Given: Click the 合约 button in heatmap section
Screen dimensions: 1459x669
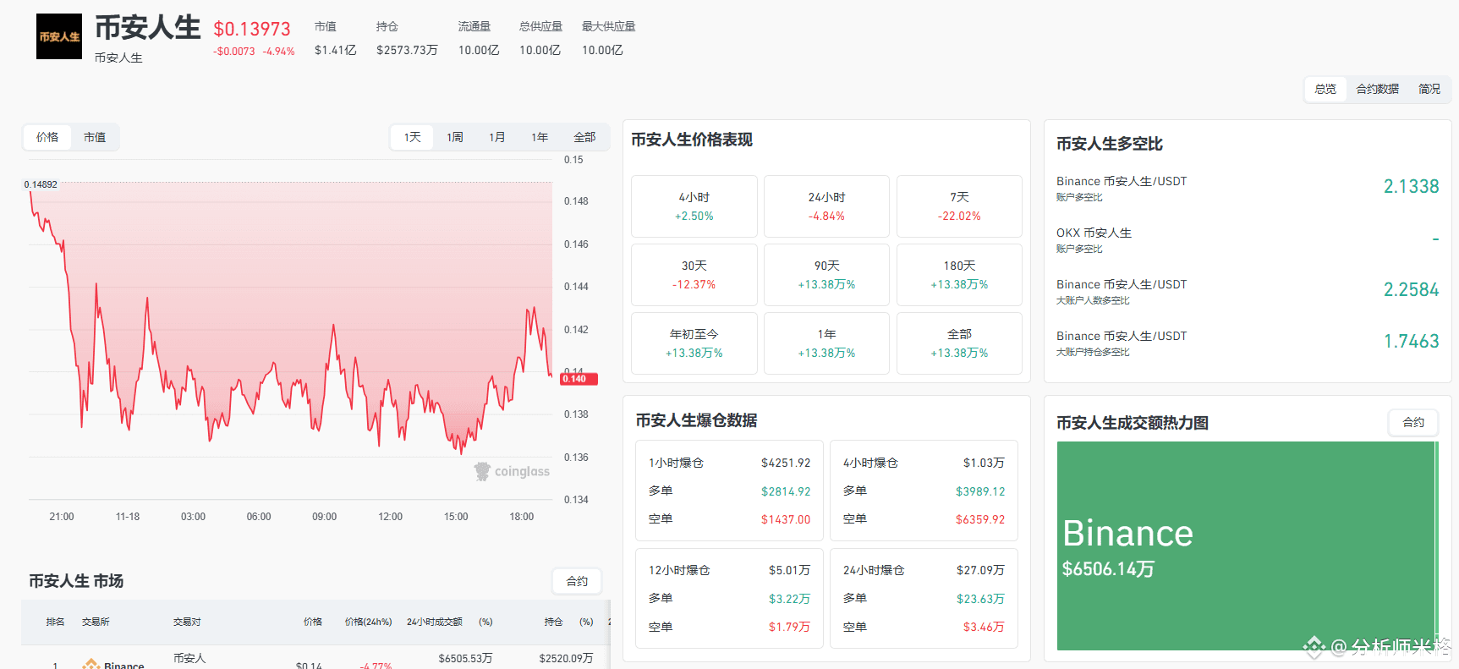Looking at the screenshot, I should pyautogui.click(x=1413, y=422).
